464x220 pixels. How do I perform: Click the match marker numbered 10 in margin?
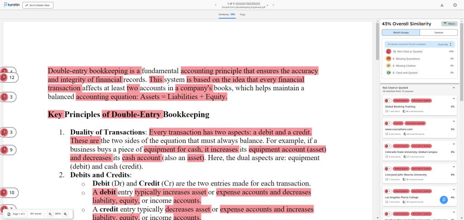pyautogui.click(x=8, y=193)
